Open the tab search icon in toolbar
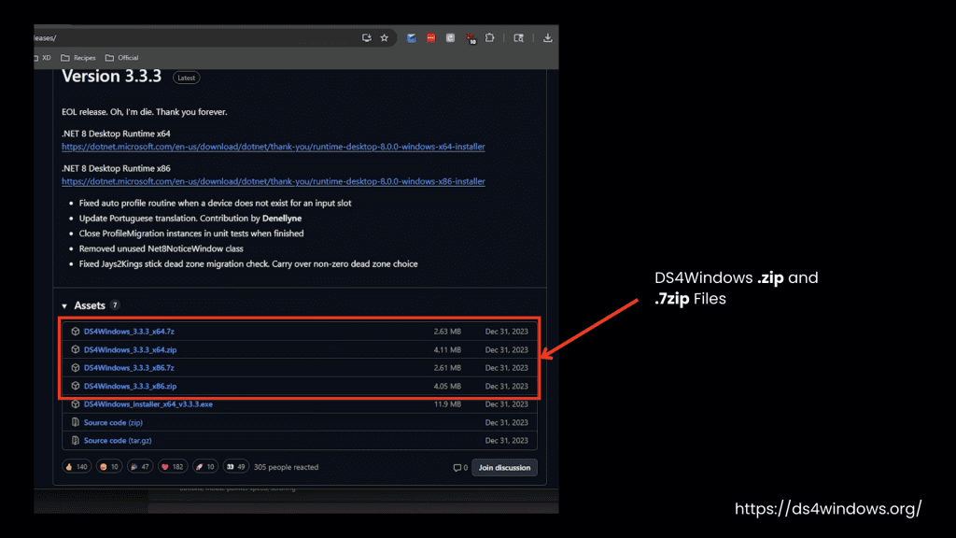 point(519,37)
